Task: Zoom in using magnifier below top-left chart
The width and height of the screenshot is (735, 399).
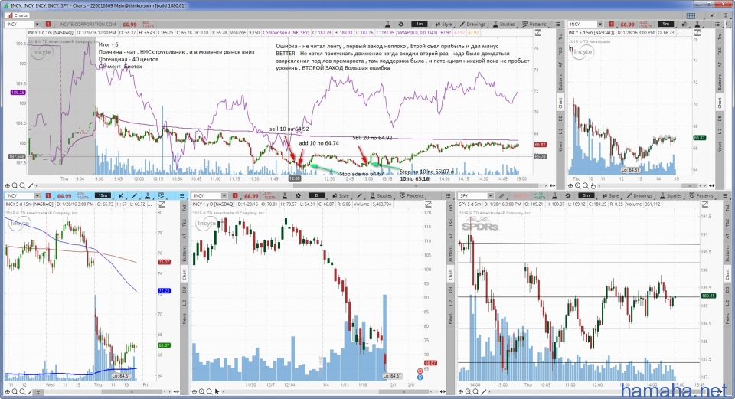Action: click(15, 185)
